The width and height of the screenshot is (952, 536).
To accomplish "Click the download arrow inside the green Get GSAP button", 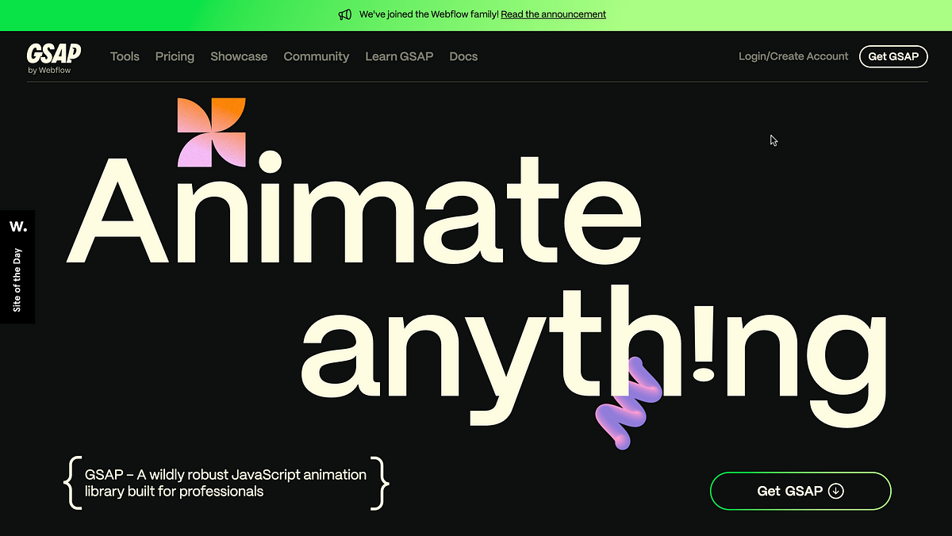I will pyautogui.click(x=835, y=491).
